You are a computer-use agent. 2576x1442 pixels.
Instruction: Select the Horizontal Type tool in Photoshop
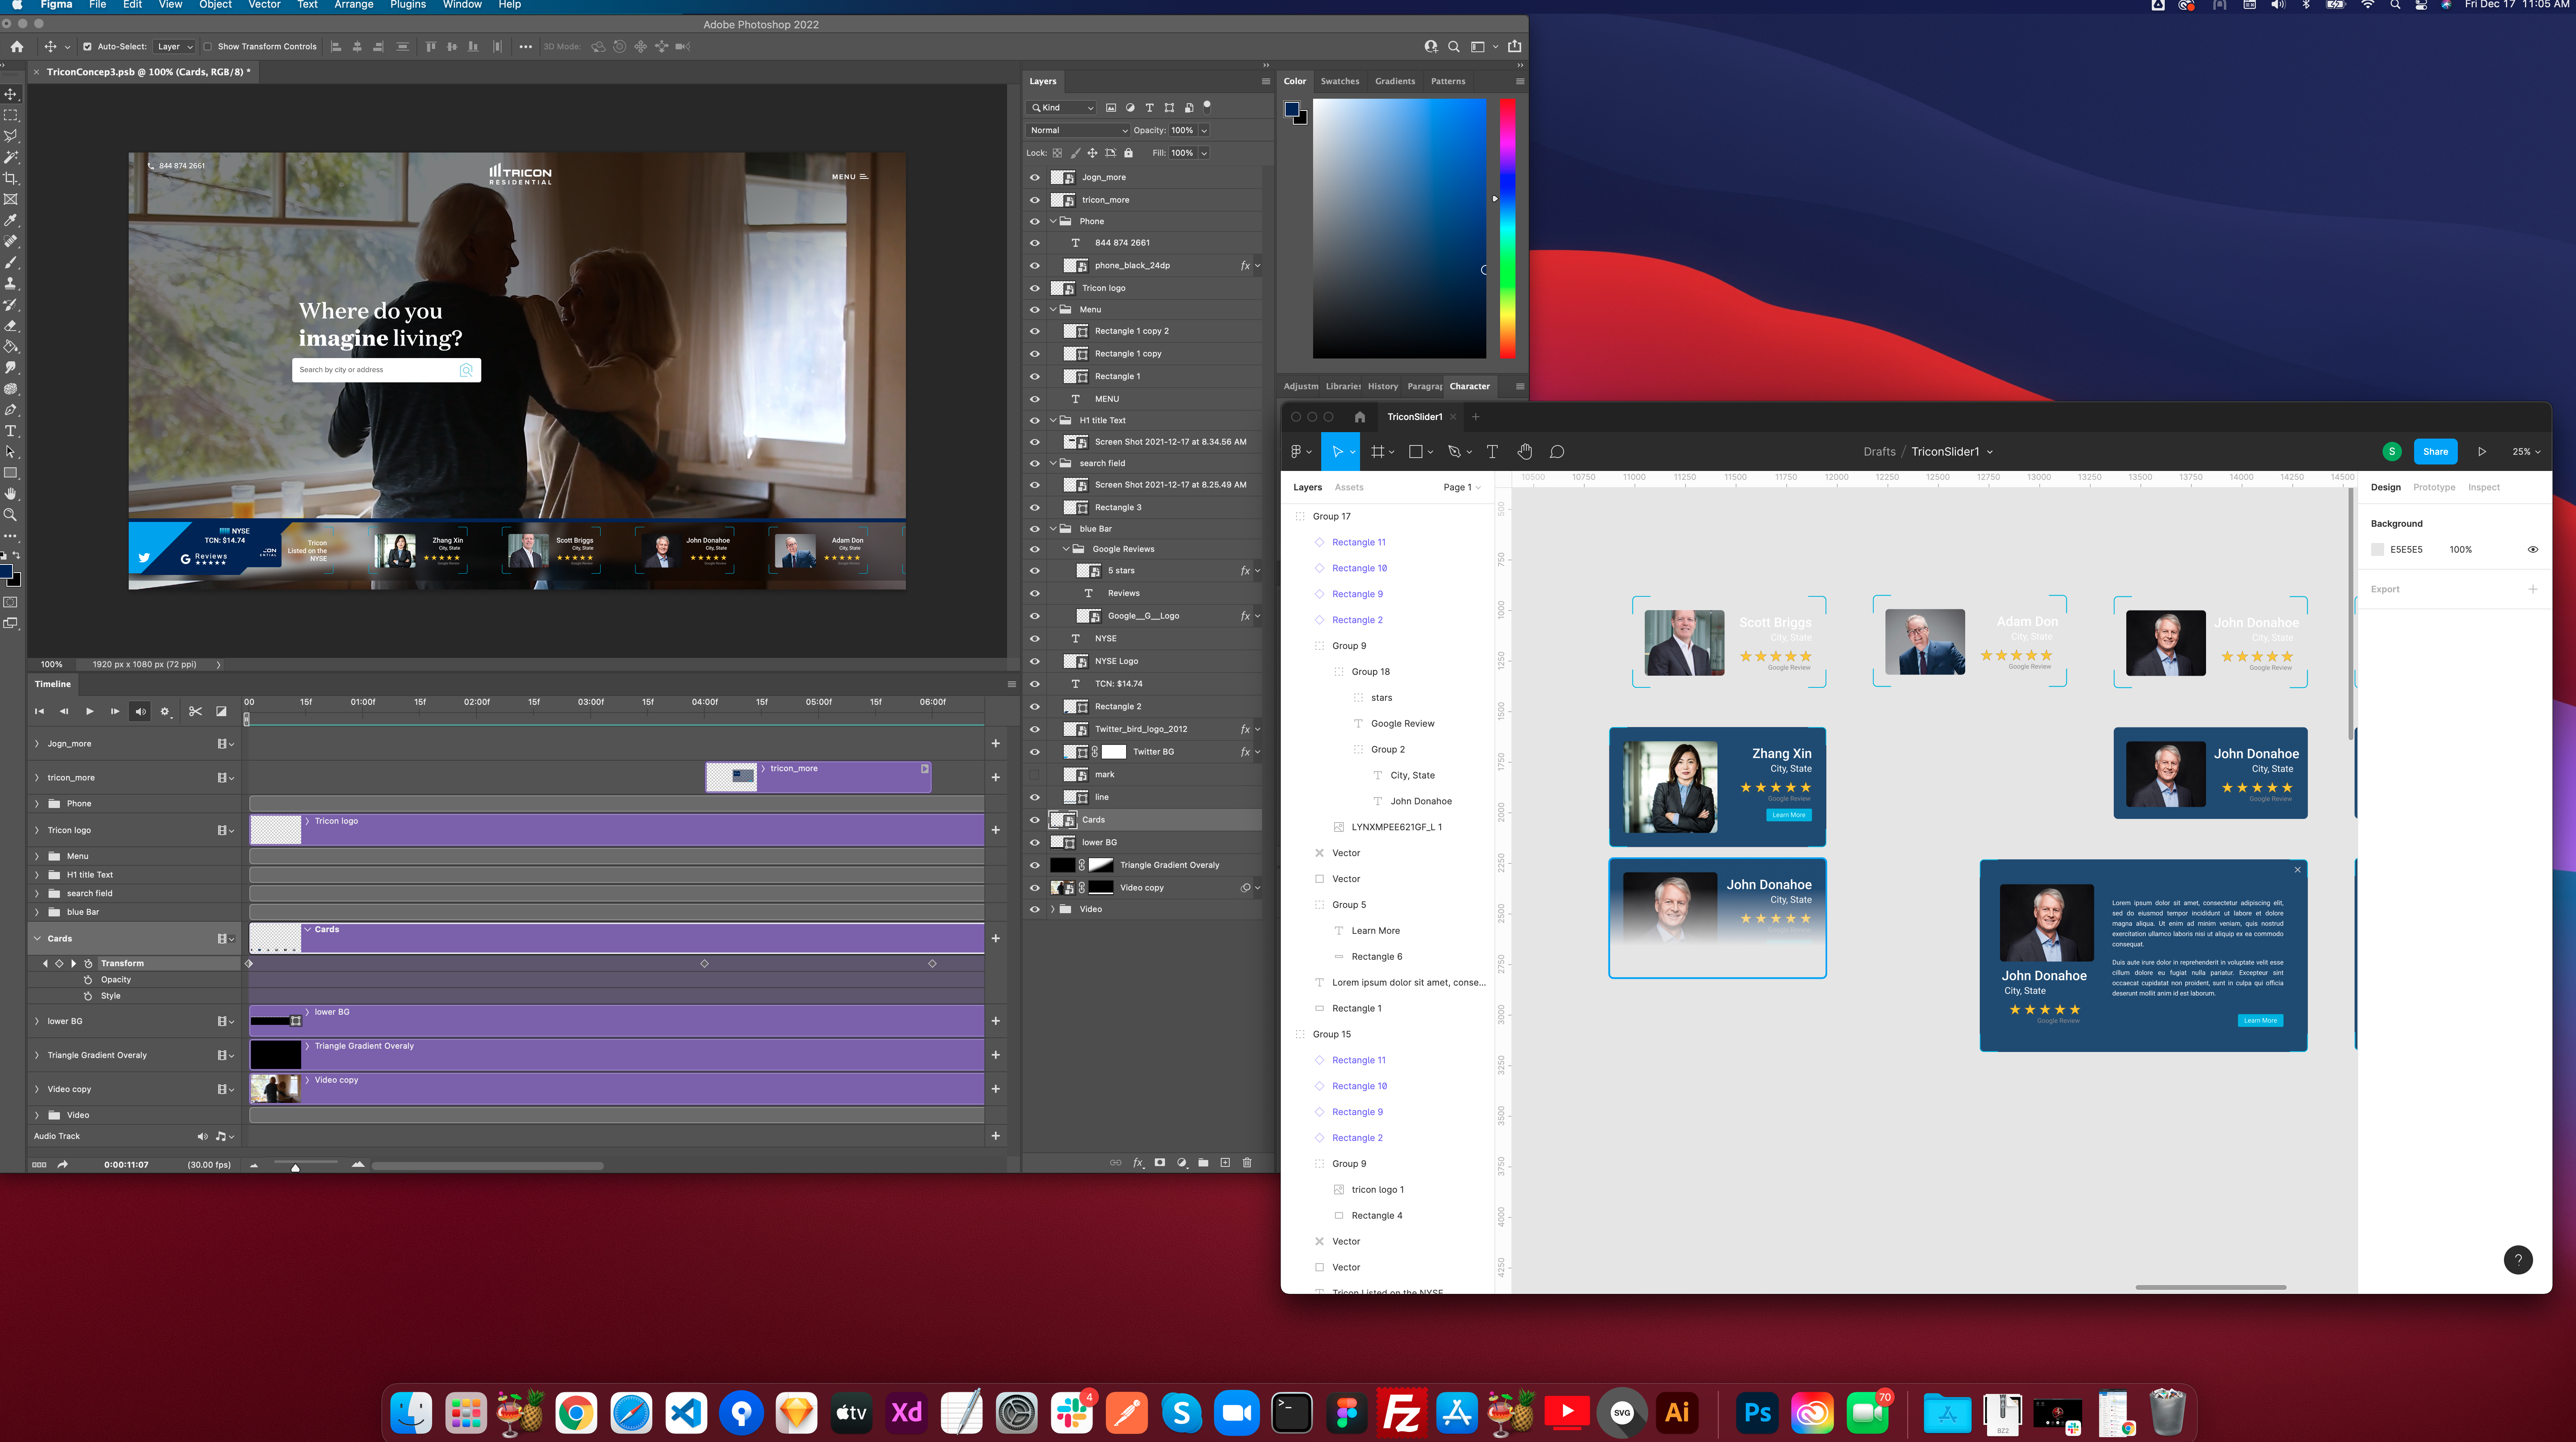11,431
